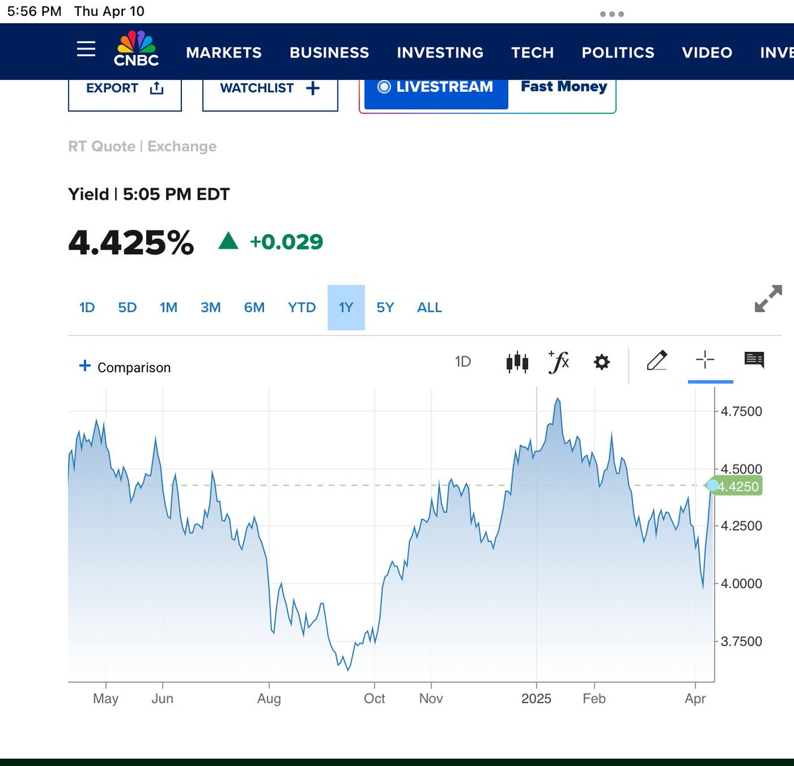This screenshot has height=766, width=794.
Task: Click the CNBC peacock logo
Action: tap(136, 50)
